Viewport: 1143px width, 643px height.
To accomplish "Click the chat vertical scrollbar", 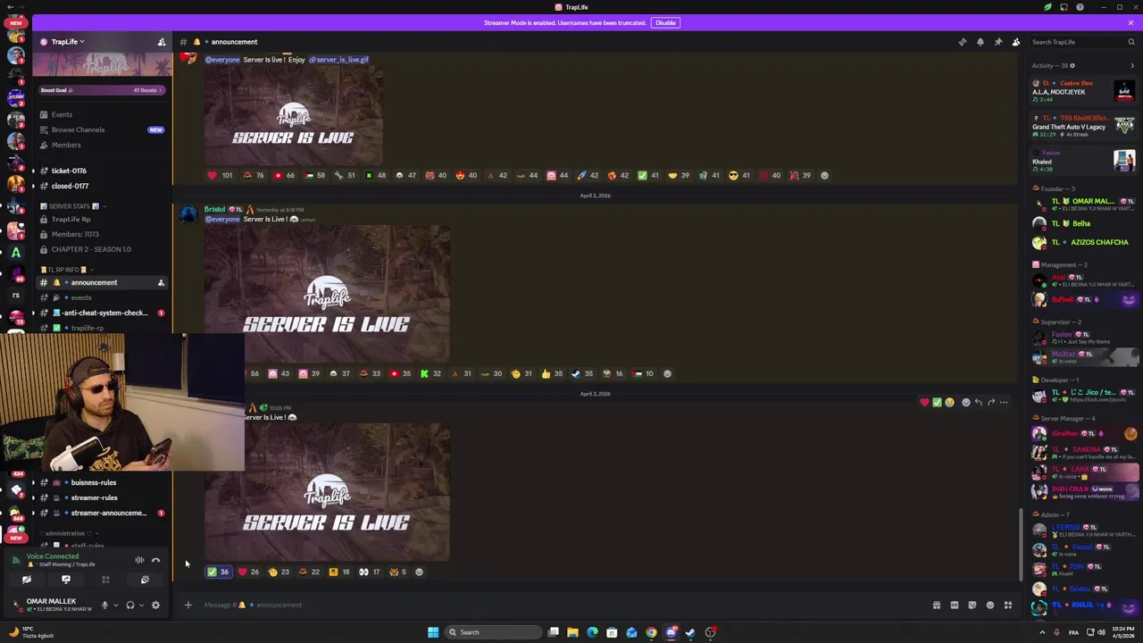I will pos(1022,545).
